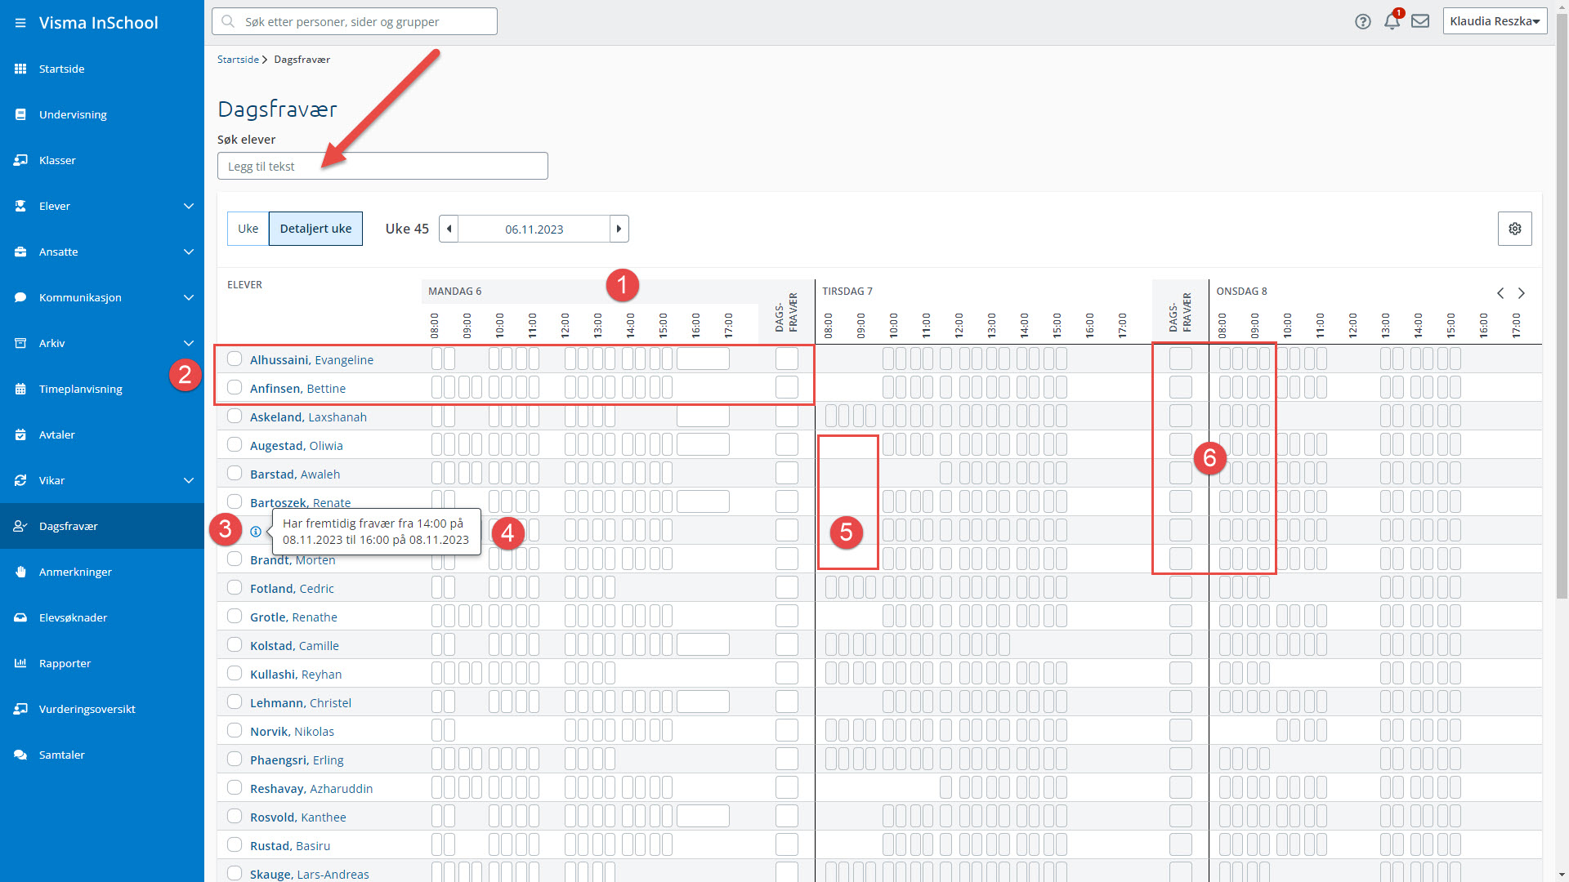Select checkbox for Barstad, Awaleh
The image size is (1569, 882).
pyautogui.click(x=235, y=473)
